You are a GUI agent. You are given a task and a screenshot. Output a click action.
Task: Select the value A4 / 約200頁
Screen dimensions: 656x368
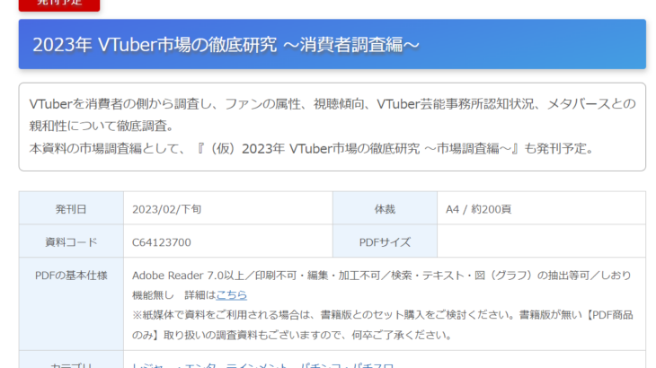click(478, 209)
